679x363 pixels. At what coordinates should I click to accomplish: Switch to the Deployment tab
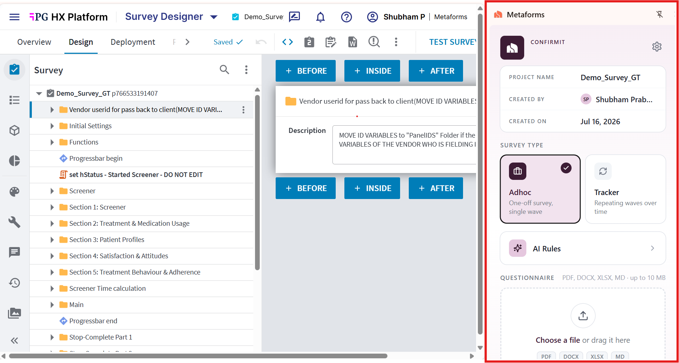pyautogui.click(x=133, y=42)
